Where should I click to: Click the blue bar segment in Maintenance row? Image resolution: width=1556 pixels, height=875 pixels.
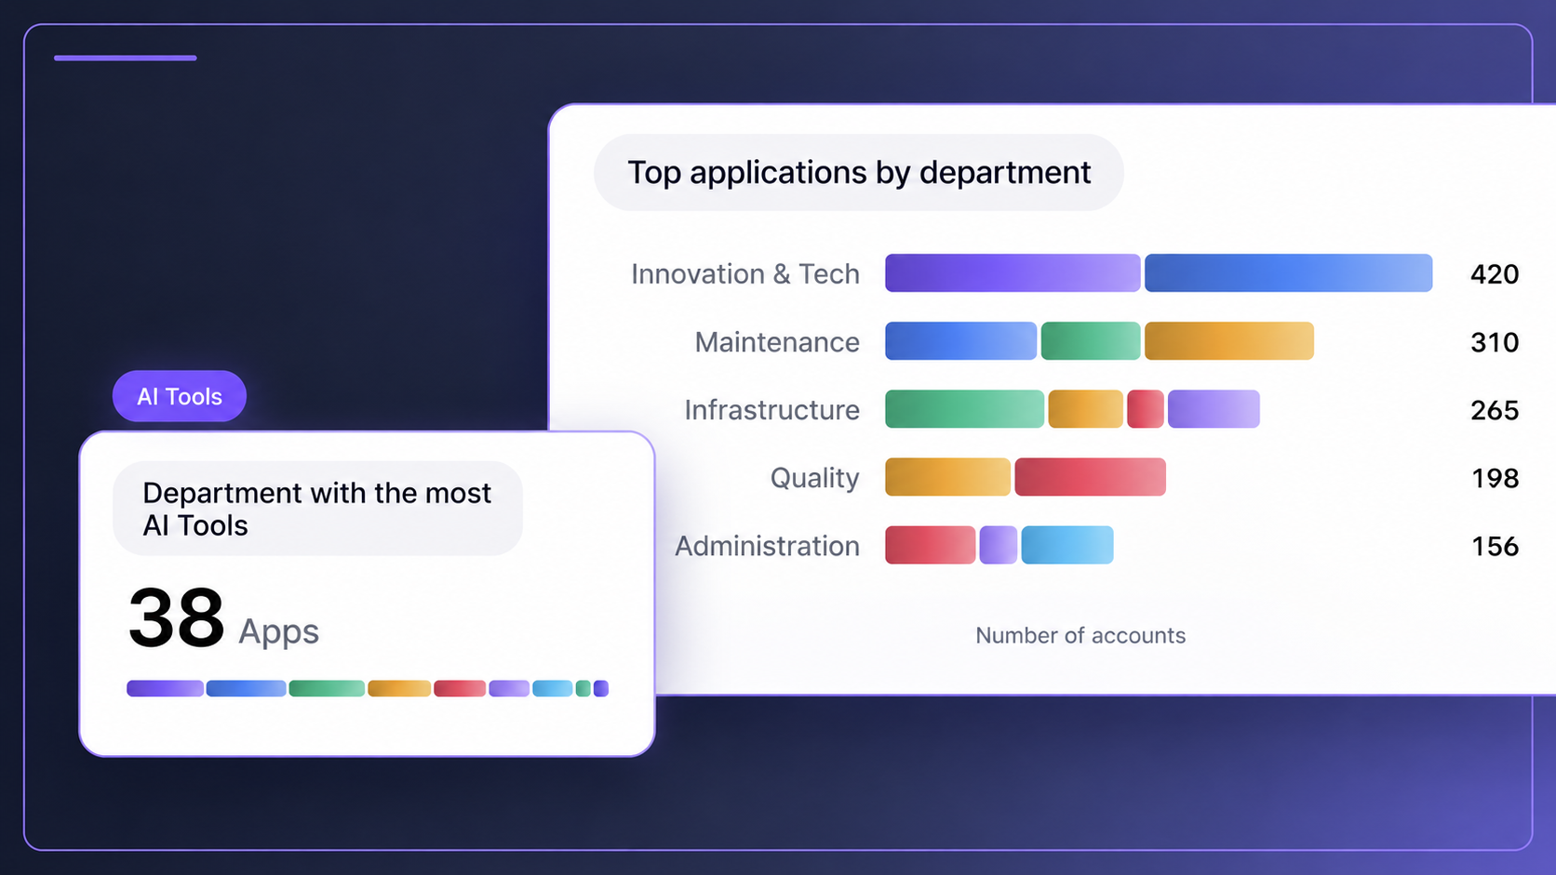tap(960, 341)
